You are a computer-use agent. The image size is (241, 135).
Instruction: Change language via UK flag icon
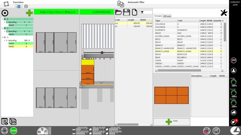coord(234,60)
